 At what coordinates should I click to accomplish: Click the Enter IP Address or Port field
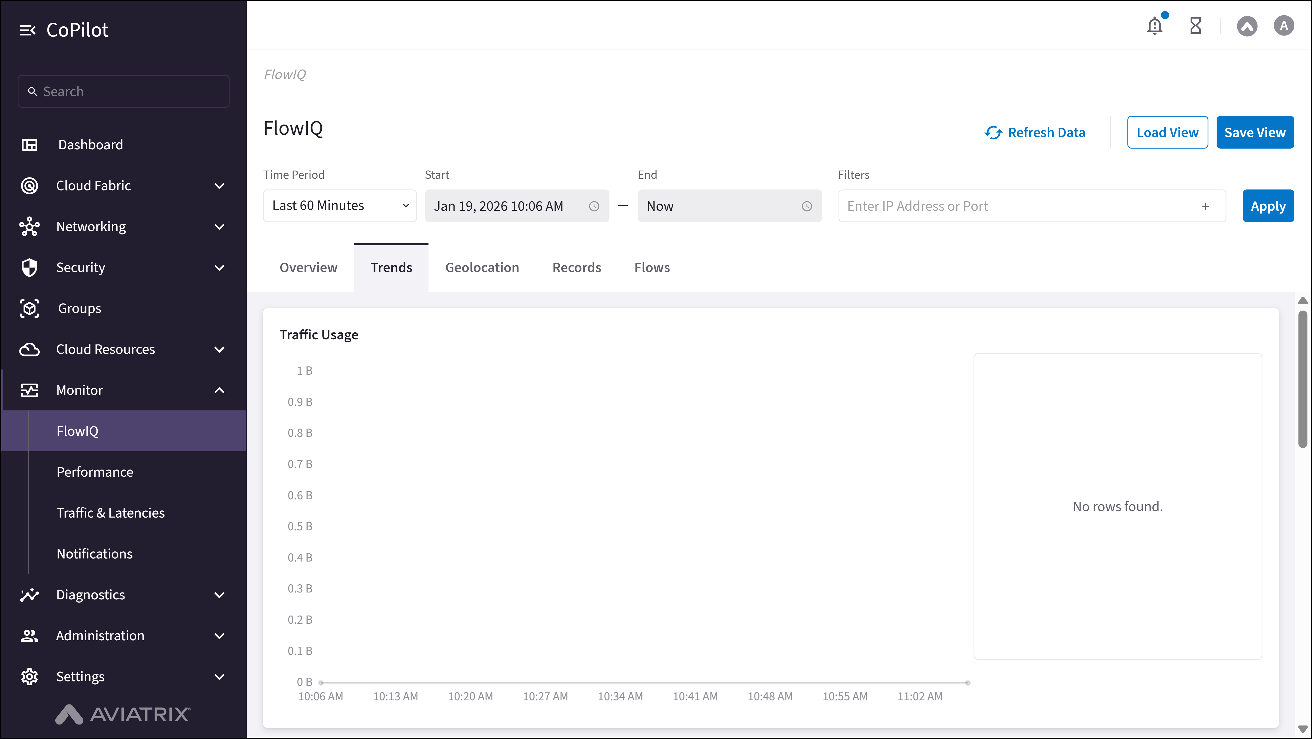tap(1019, 206)
